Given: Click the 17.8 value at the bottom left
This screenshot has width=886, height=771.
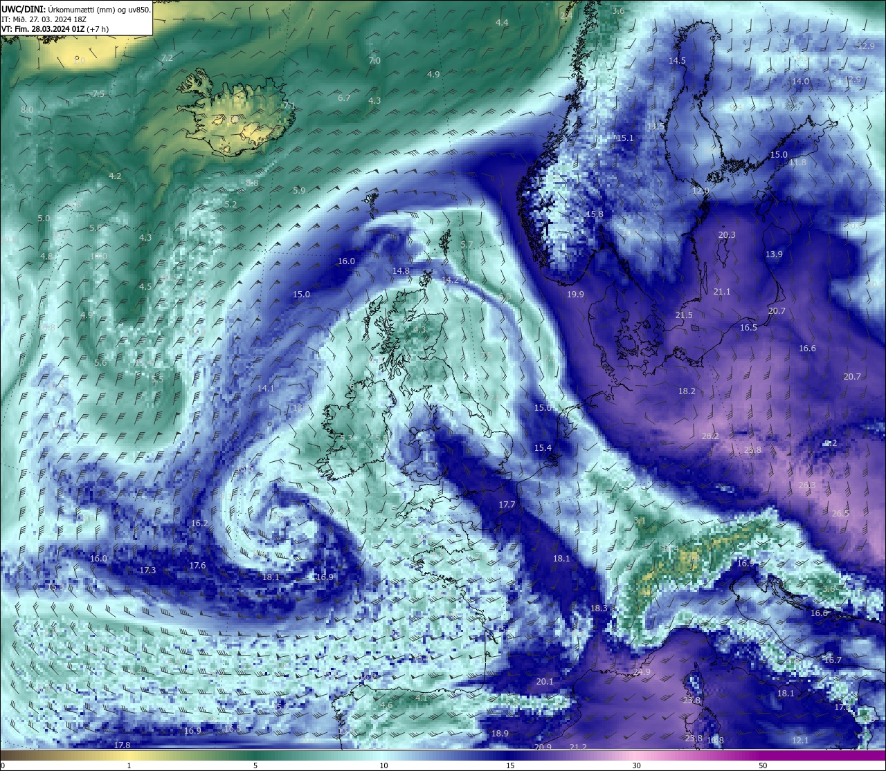Looking at the screenshot, I should tap(122, 745).
